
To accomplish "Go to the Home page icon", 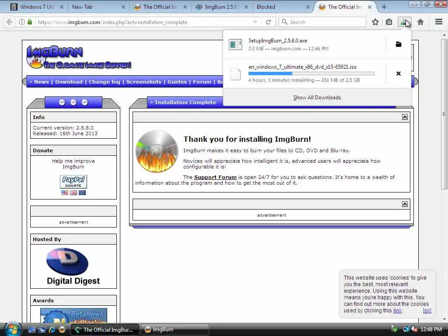I will [420, 22].
